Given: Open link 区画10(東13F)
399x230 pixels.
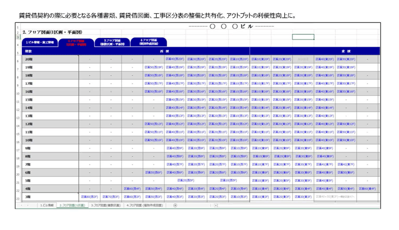Looking at the screenshot, I should pyautogui.click(x=260, y=116).
